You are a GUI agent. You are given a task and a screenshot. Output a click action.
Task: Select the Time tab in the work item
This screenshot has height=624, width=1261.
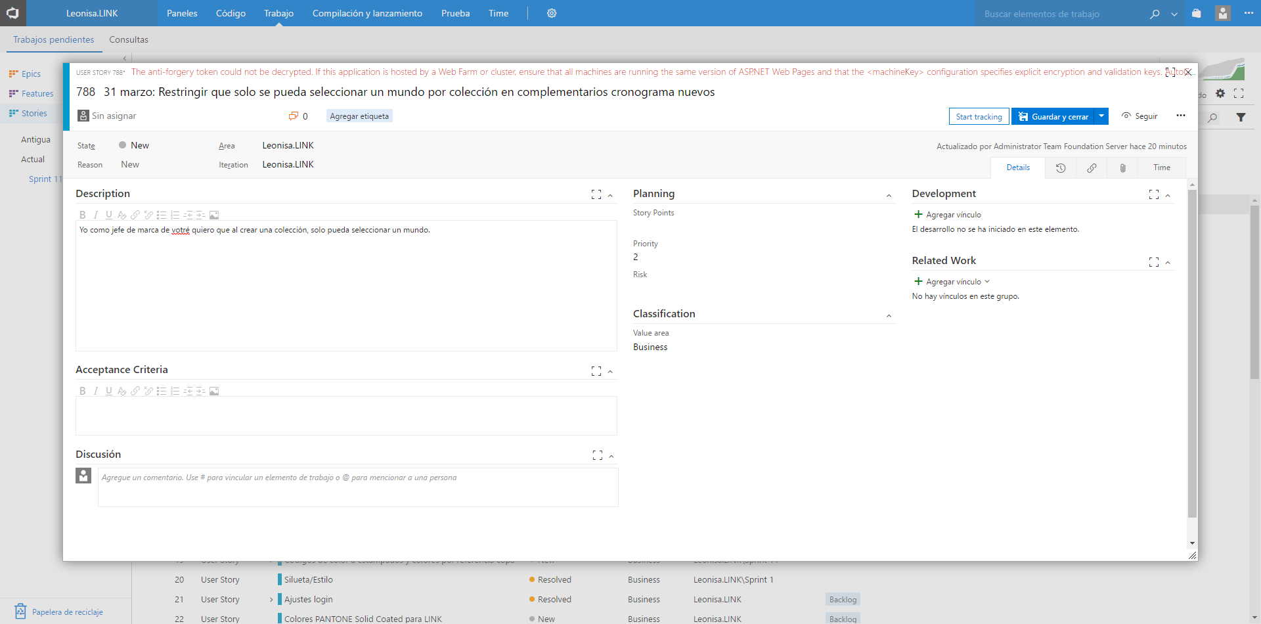(1162, 167)
